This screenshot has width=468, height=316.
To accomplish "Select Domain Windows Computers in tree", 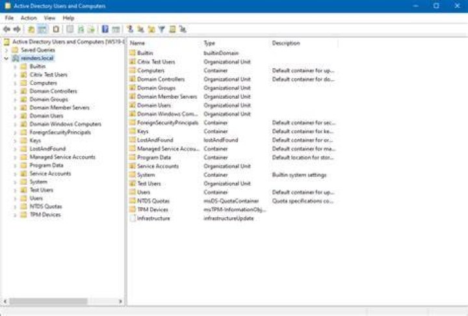I will coord(66,124).
